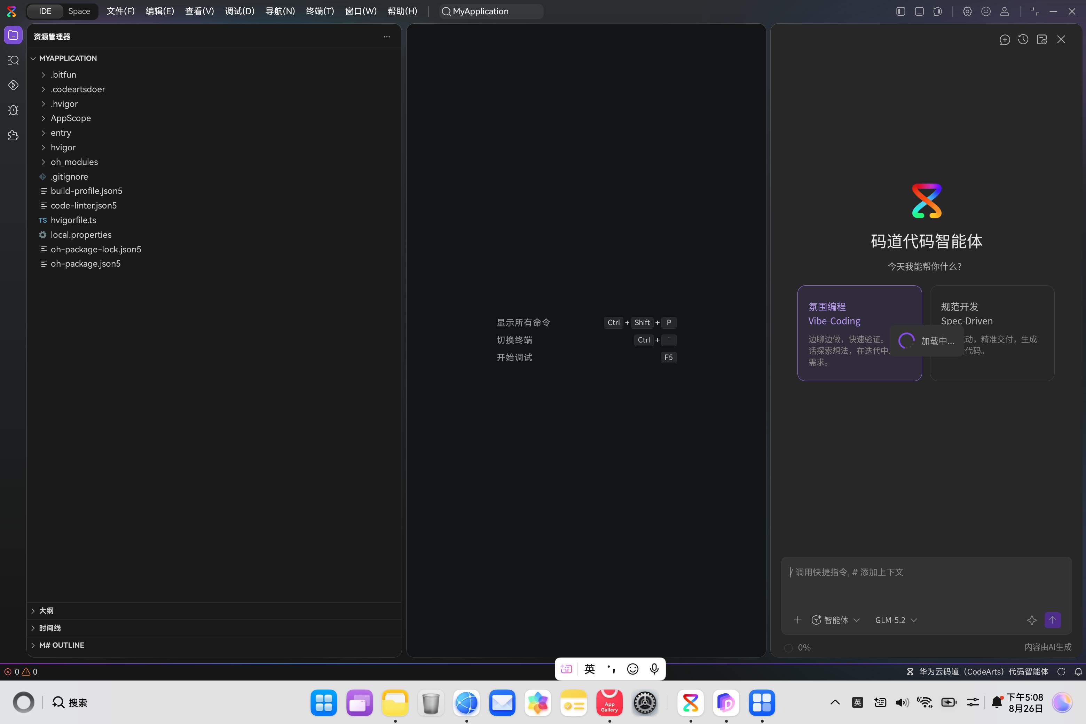
Task: Toggle the right sidebar layout icon
Action: pos(937,11)
